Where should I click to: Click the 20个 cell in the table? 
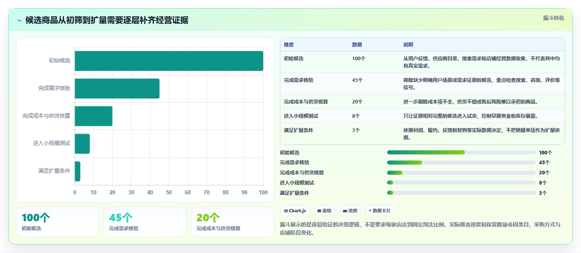point(357,102)
